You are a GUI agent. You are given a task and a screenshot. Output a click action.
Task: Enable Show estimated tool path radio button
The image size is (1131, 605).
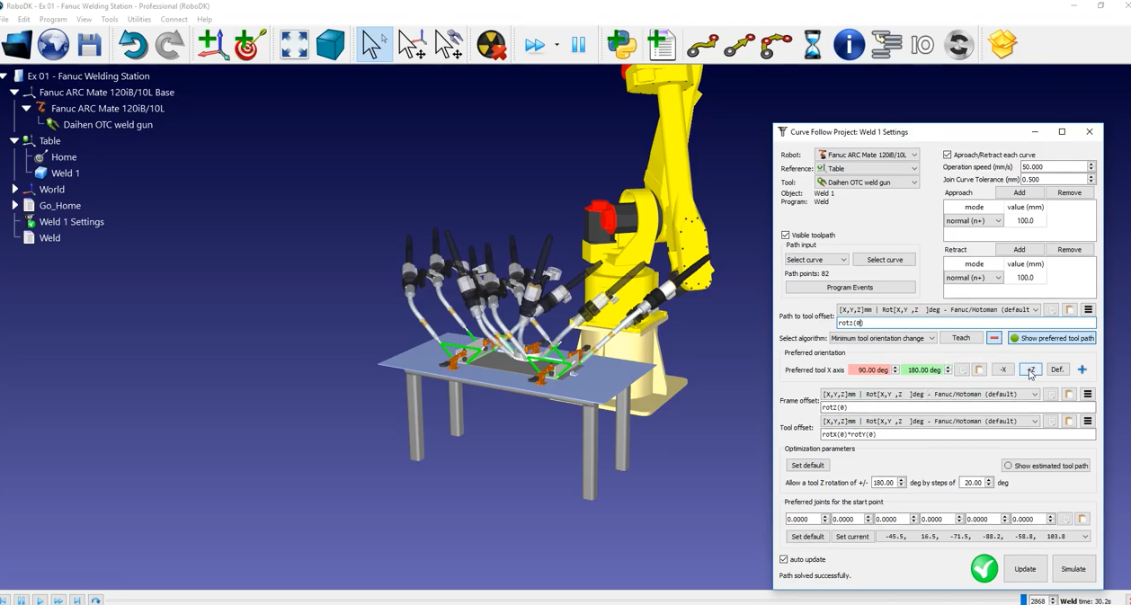[x=1008, y=466]
